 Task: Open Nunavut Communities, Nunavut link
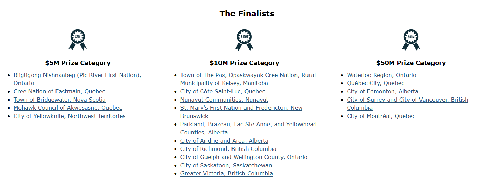click(x=224, y=100)
